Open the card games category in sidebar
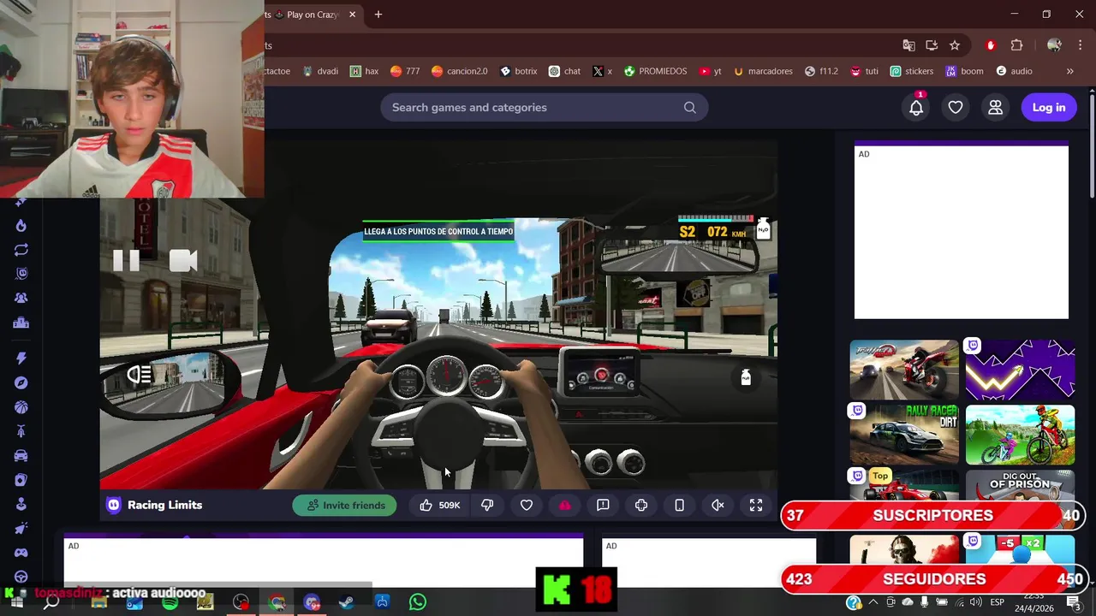The width and height of the screenshot is (1096, 616). [21, 480]
